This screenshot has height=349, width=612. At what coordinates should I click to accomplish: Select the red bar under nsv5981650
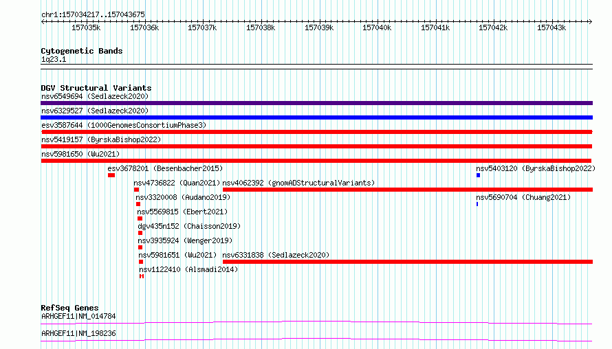pyautogui.click(x=316, y=161)
